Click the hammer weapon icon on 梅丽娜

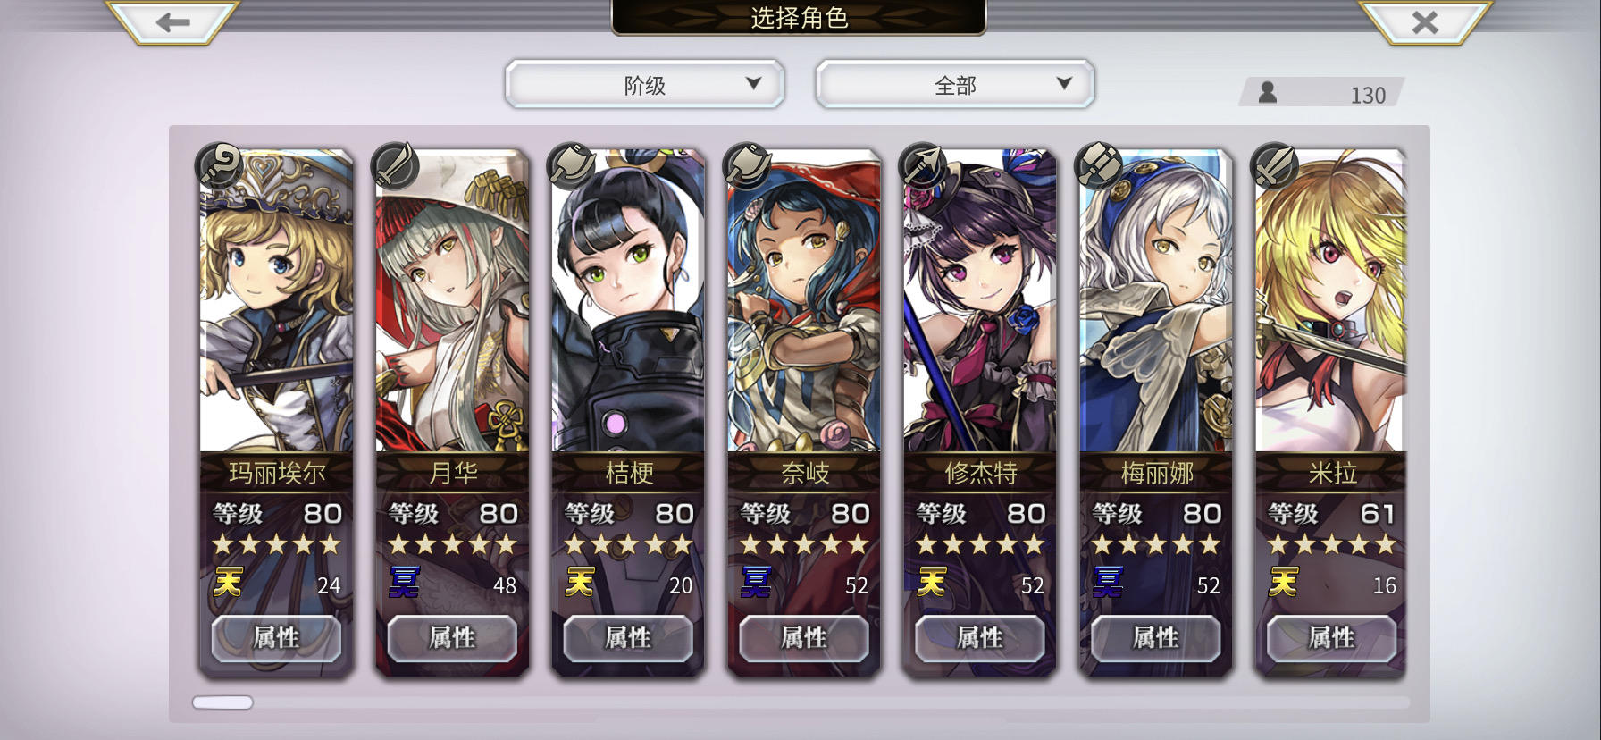coord(1099,164)
